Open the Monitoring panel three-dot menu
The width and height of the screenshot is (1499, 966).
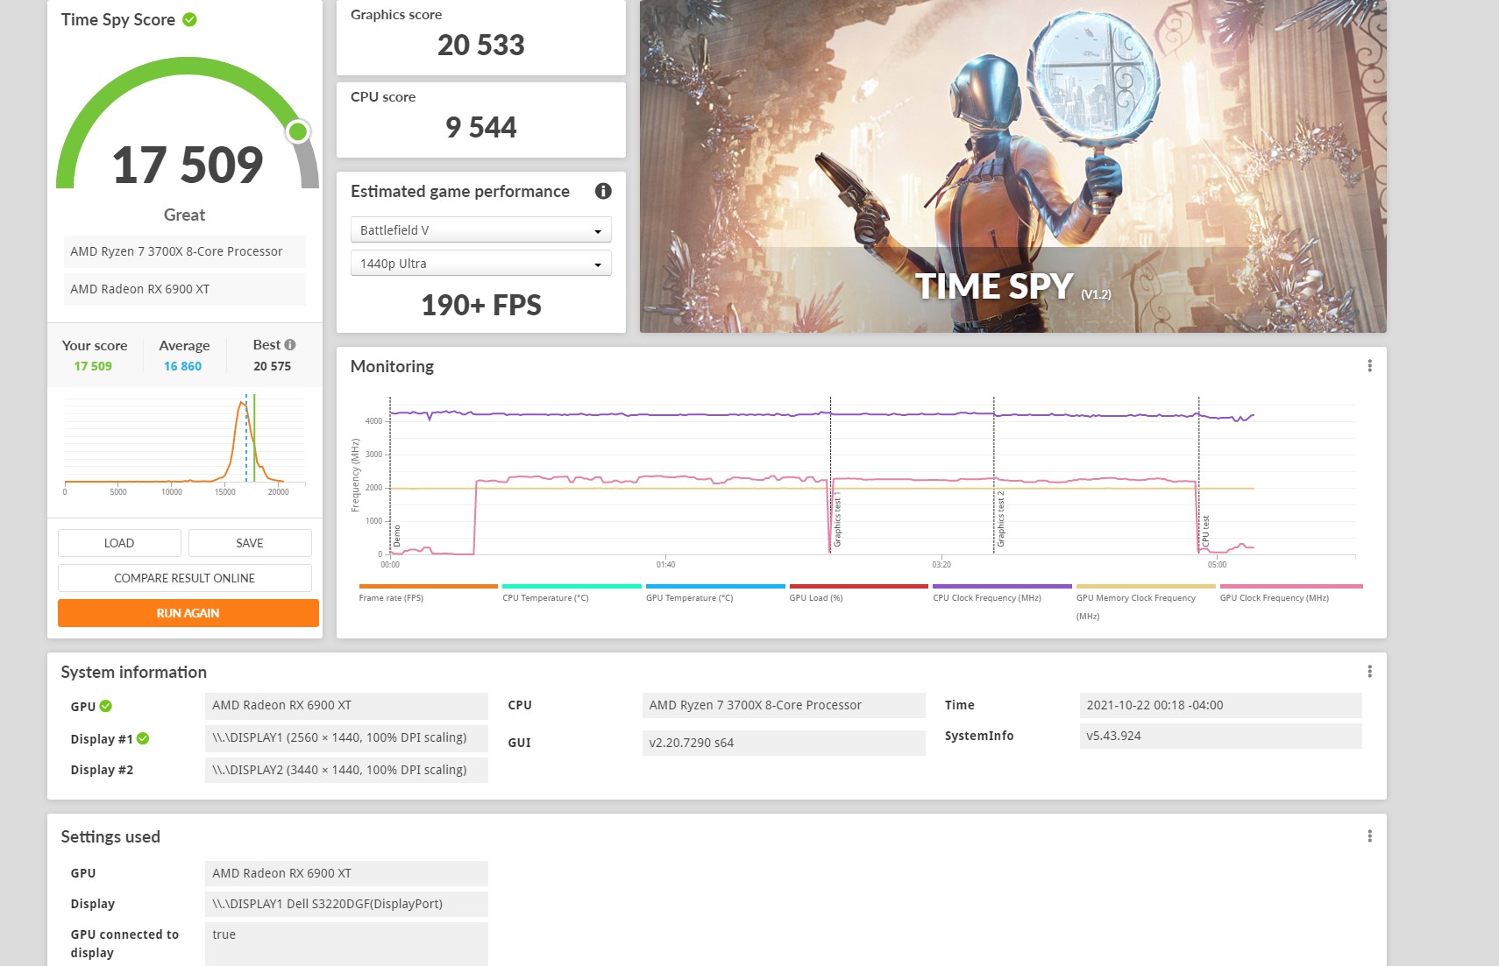1369,366
